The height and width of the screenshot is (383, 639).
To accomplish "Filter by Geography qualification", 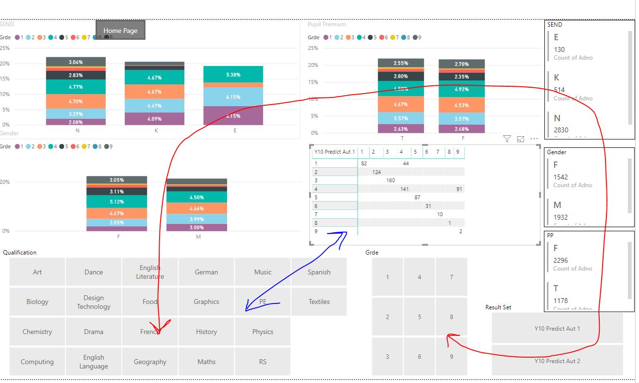I will (x=150, y=362).
